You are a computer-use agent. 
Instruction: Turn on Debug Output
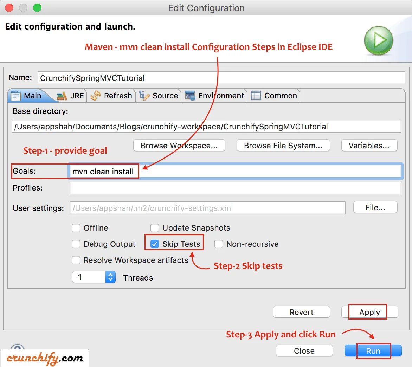coord(76,244)
